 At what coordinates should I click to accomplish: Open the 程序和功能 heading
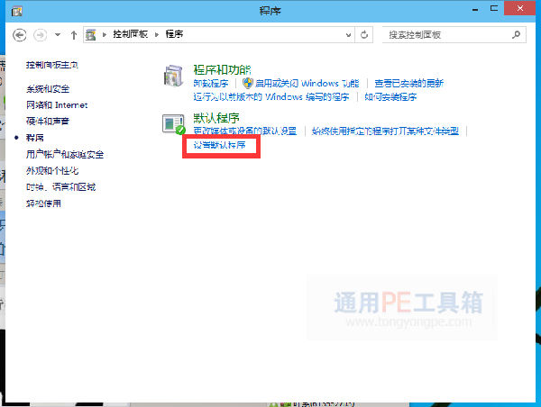(222, 70)
